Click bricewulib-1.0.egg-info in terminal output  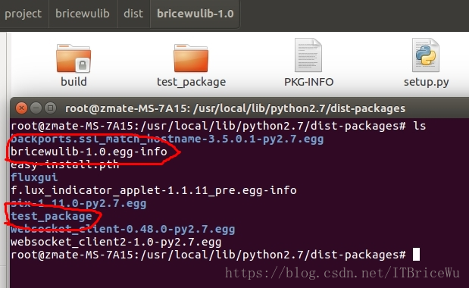89,152
